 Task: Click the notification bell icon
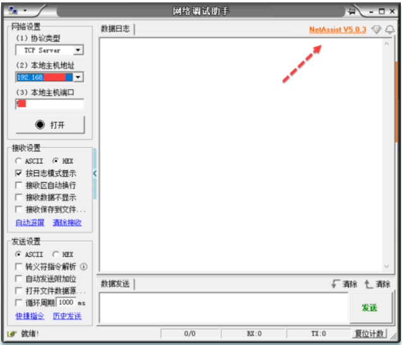[389, 30]
